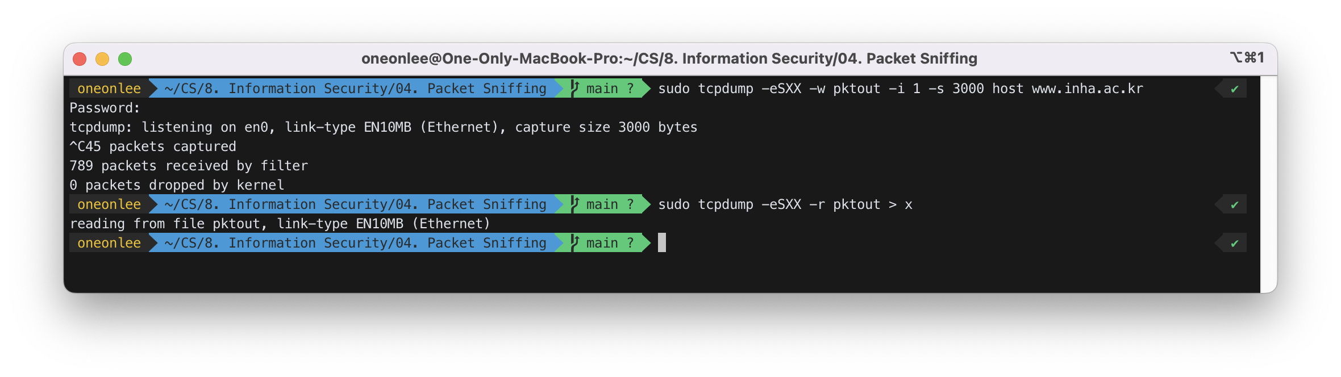This screenshot has height=377, width=1341.
Task: Click the git branch icon in second prompt
Action: (574, 204)
